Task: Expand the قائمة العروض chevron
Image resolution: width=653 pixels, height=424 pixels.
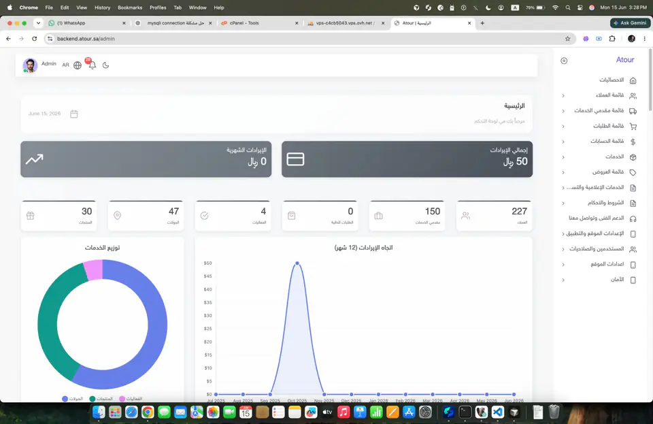Action: (563, 172)
